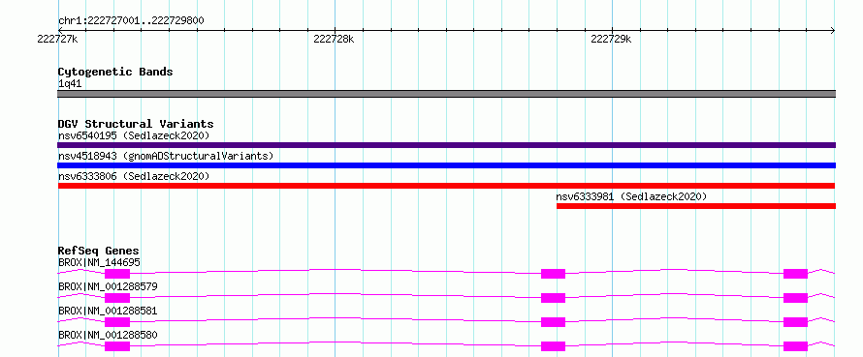The width and height of the screenshot is (863, 357).
Task: Click the BROX|NM_001288580 transcript label
Action: (108, 335)
